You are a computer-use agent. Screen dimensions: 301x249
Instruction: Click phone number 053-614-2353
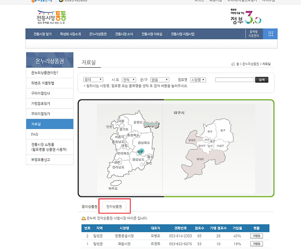[x=180, y=236]
